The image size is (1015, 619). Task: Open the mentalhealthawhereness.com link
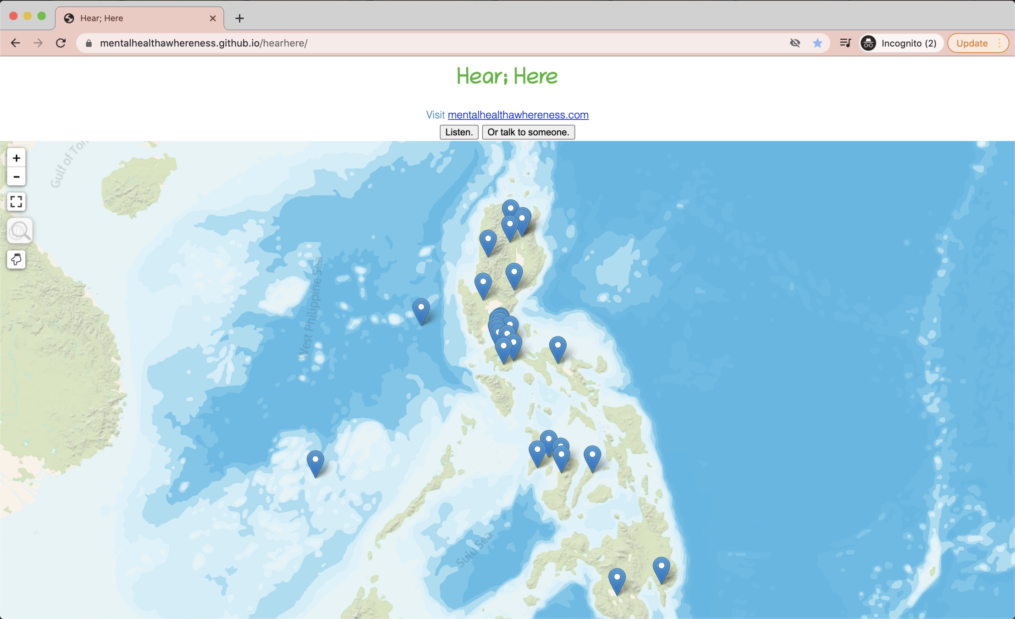pyautogui.click(x=518, y=115)
